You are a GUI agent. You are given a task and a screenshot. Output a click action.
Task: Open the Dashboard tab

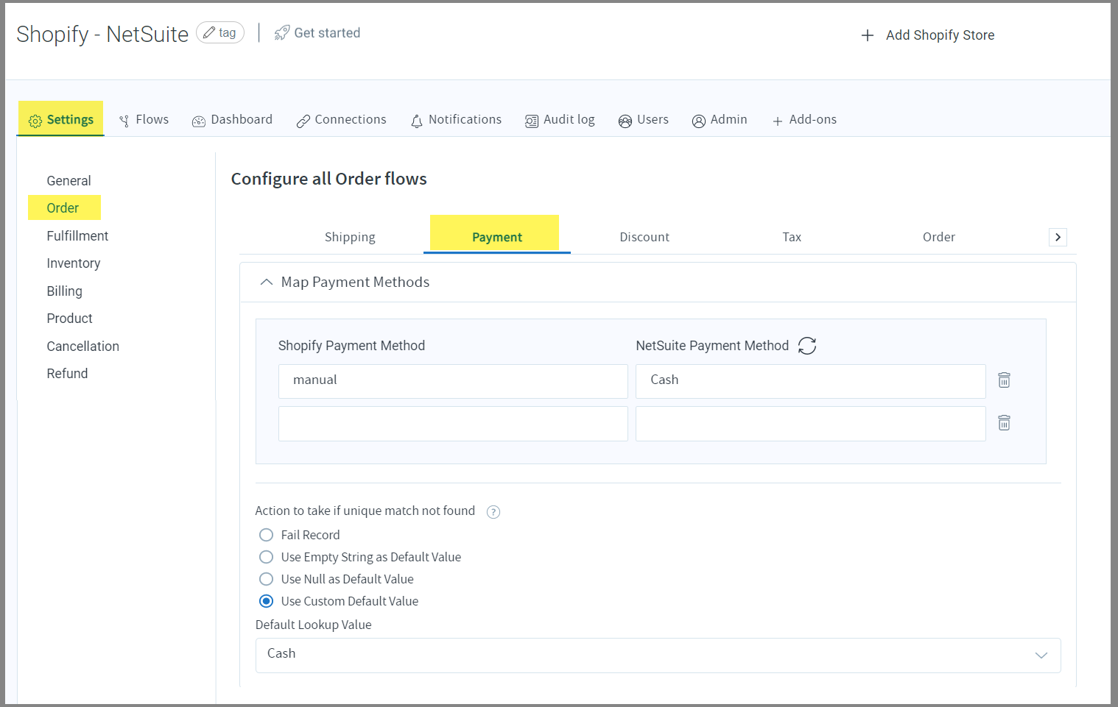[x=232, y=120]
